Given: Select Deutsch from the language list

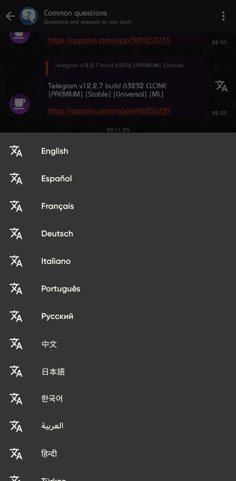Looking at the screenshot, I should coord(57,234).
